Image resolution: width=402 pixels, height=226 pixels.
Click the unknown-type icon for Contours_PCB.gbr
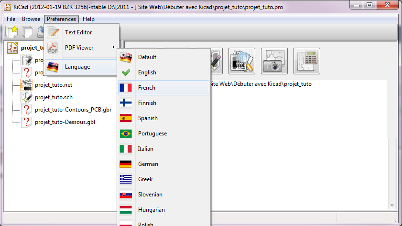pos(26,110)
